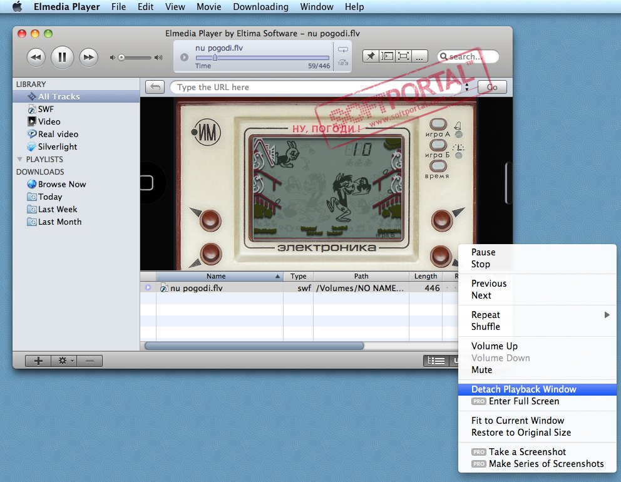The height and width of the screenshot is (482, 621).
Task: Click the playback progress bar handle
Action: tap(215, 58)
